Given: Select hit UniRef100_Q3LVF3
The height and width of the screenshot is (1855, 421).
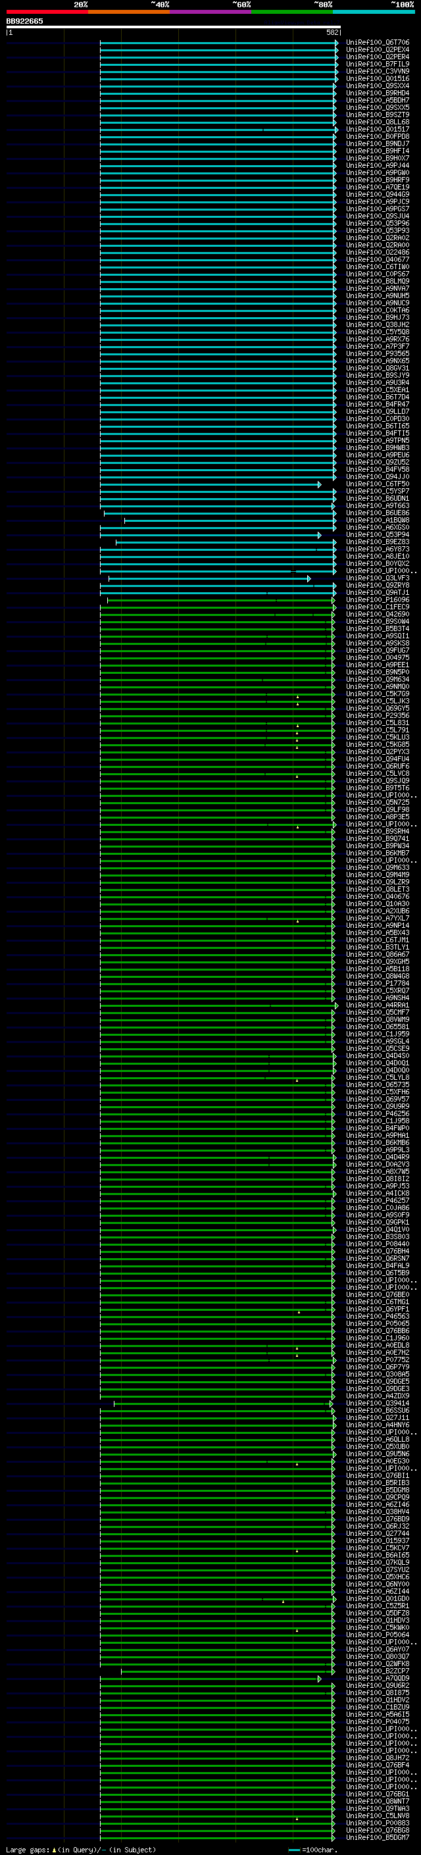Looking at the screenshot, I should (378, 578).
